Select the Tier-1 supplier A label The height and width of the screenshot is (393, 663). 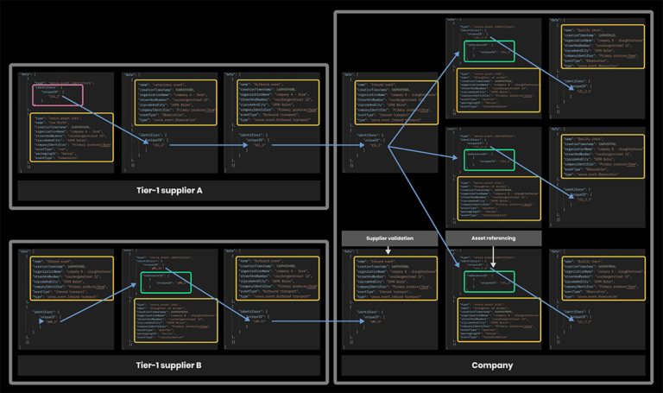168,190
